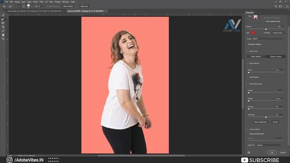Click the canvas horizontal scrollbar
The width and height of the screenshot is (290, 163).
141,156
